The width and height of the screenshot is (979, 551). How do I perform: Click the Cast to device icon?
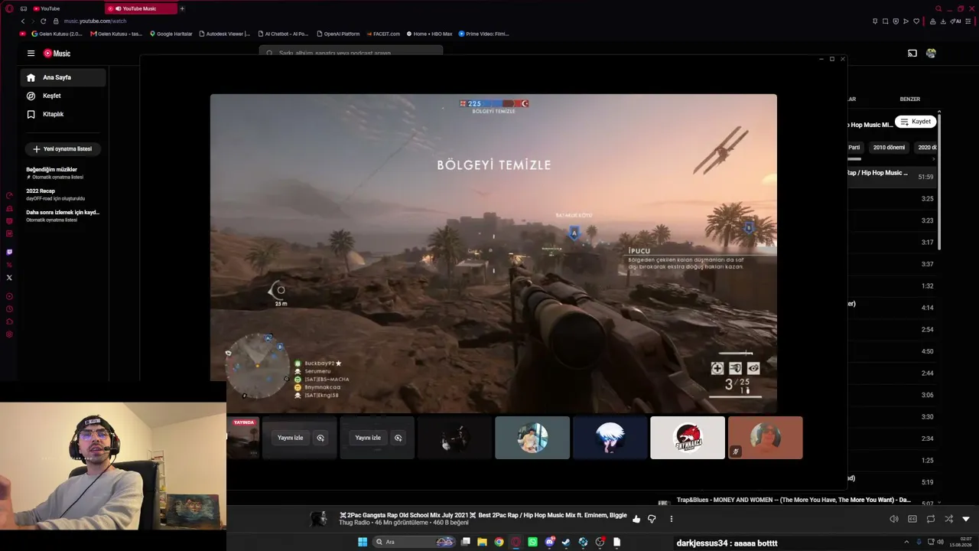point(912,54)
